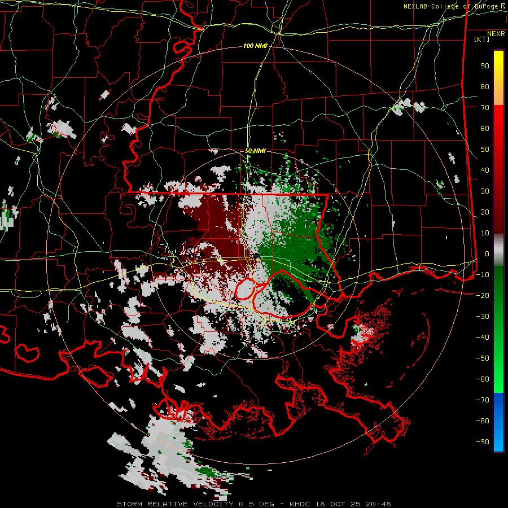Click the positive "90" scale value
The height and width of the screenshot is (508, 508).
click(485, 66)
